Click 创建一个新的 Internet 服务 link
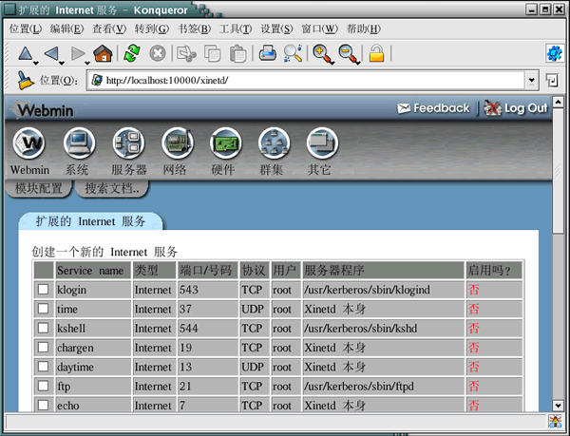 tap(104, 252)
